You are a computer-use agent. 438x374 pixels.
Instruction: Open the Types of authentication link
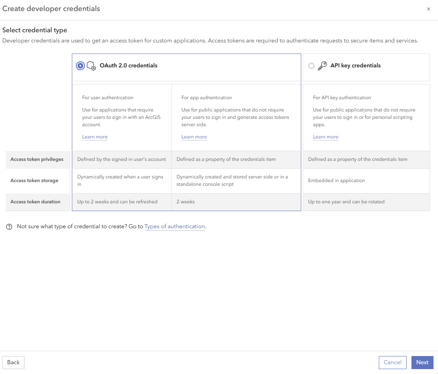tap(175, 226)
